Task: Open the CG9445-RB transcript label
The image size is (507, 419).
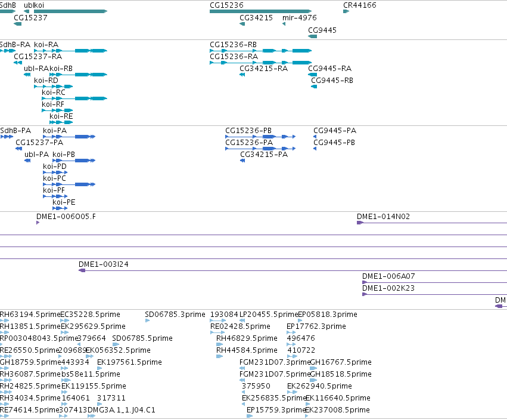Action: 332,81
